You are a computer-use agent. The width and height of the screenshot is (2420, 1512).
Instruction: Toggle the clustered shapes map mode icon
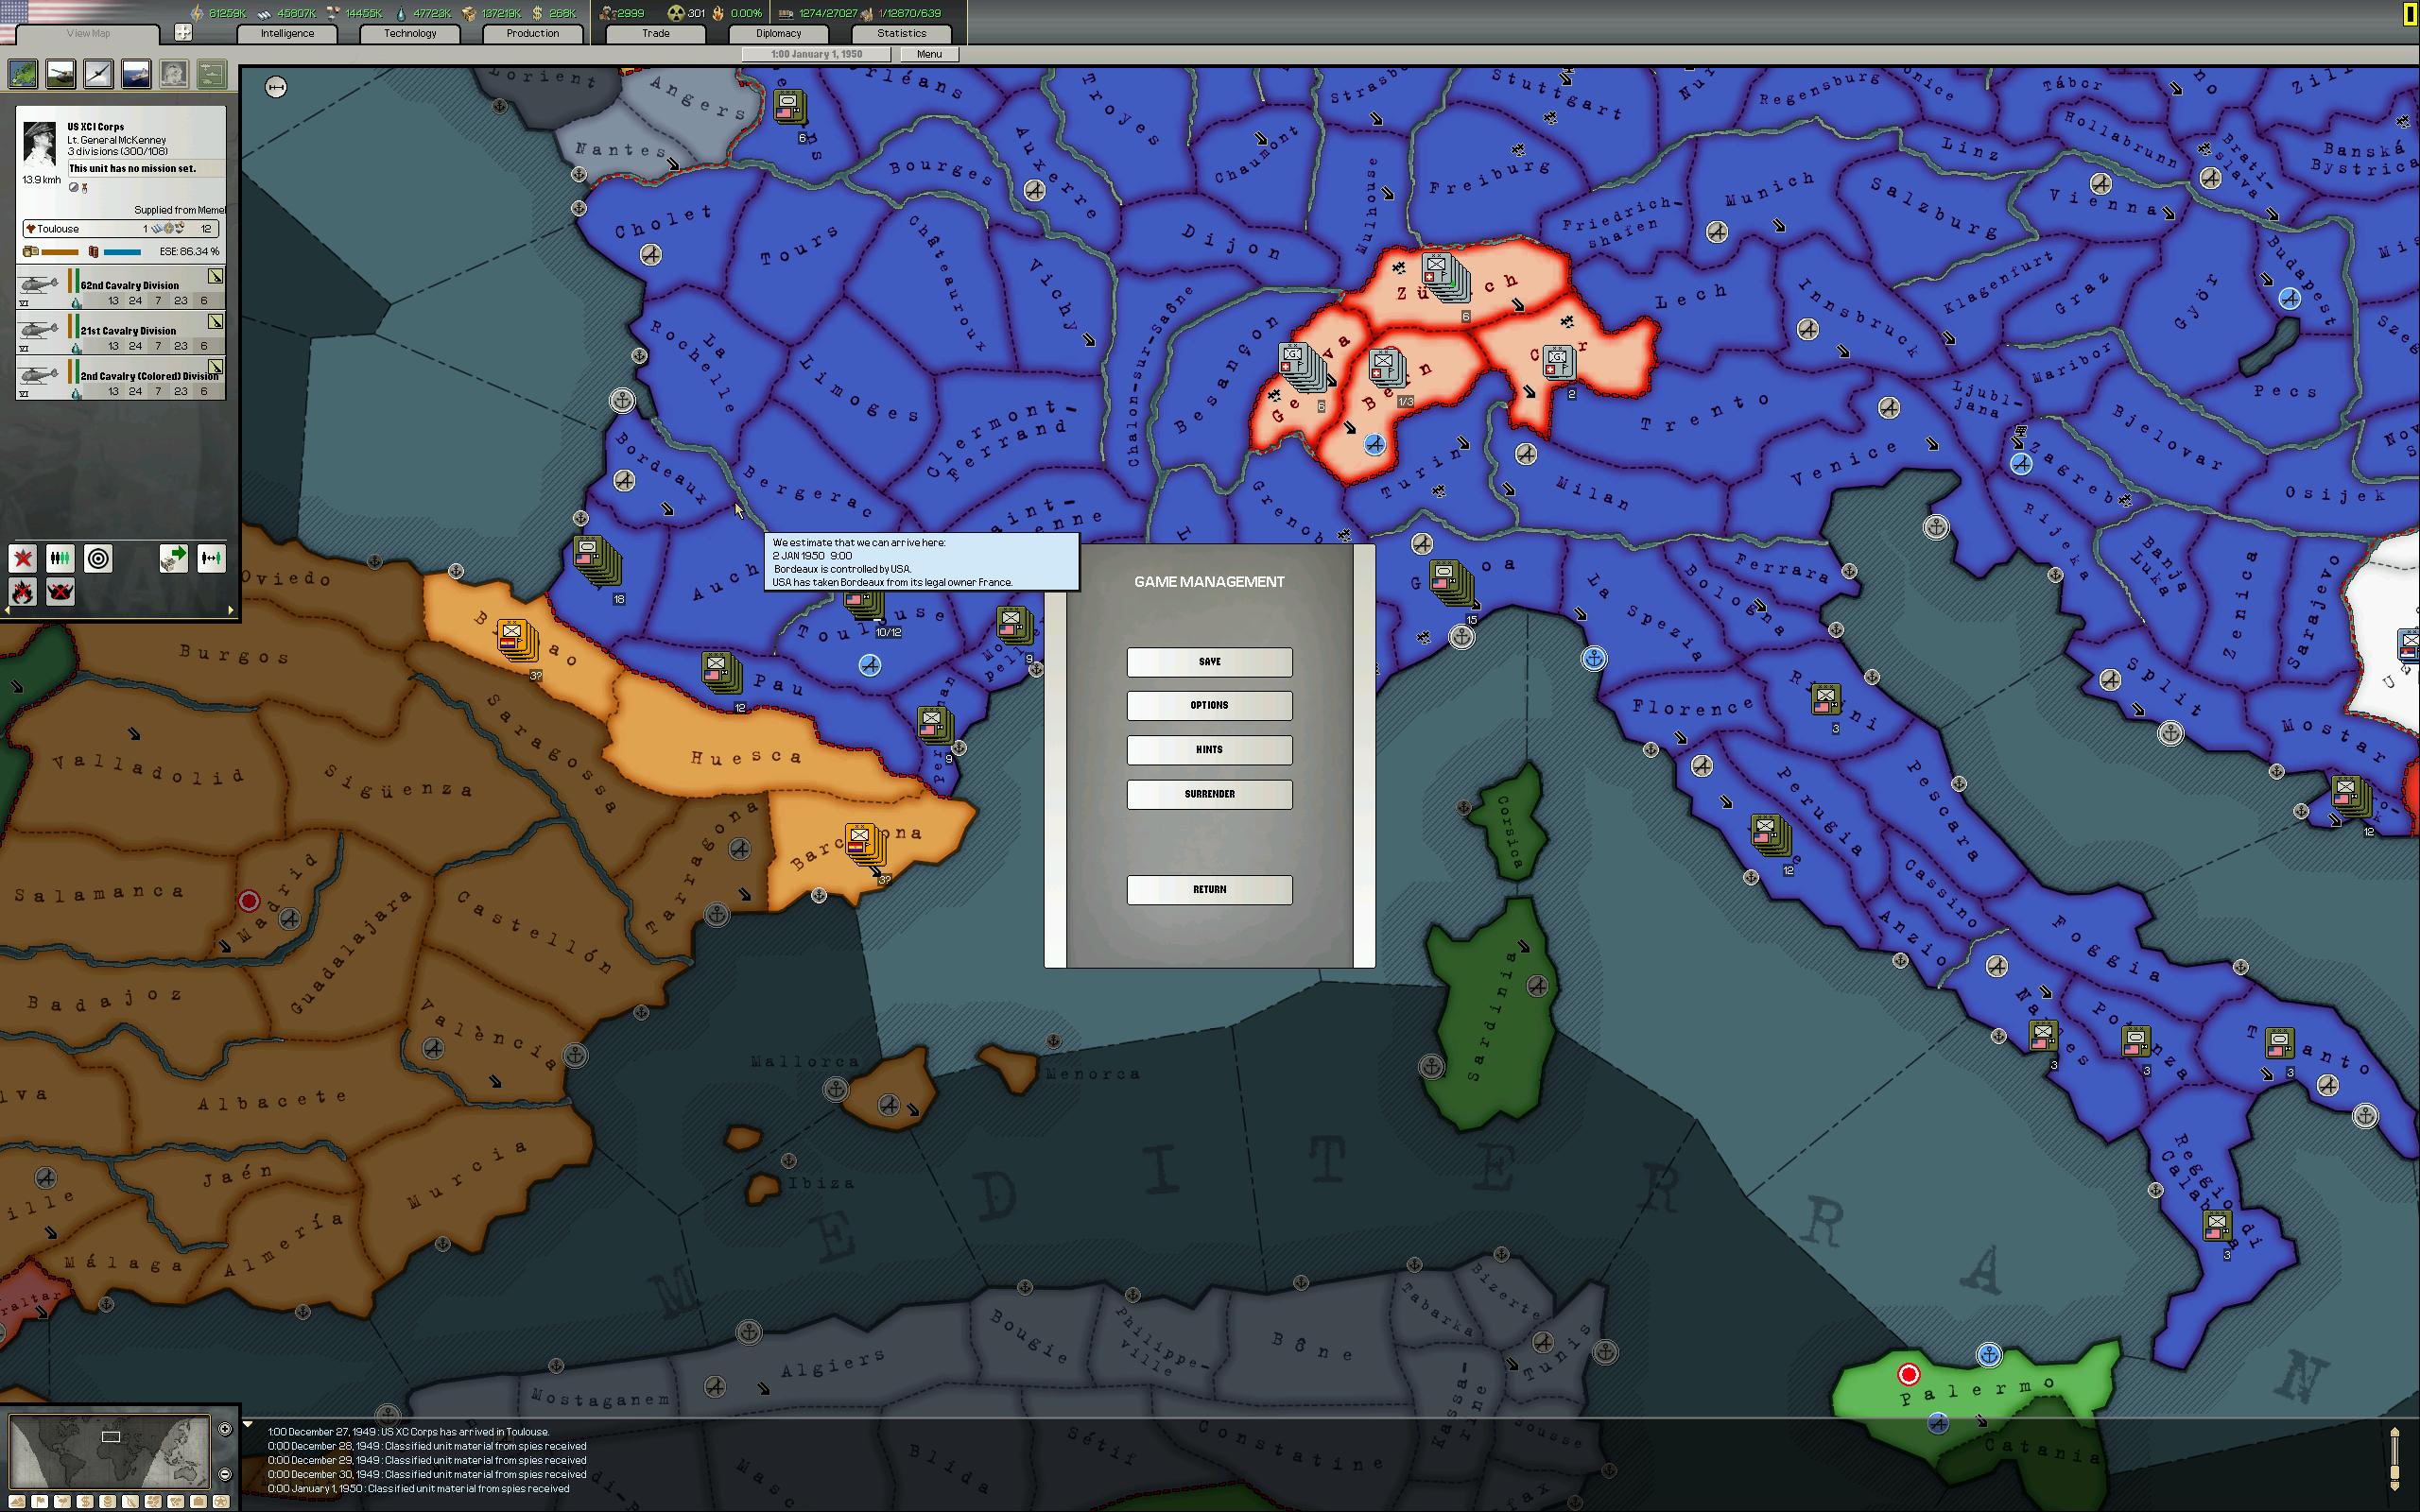(x=154, y=1502)
